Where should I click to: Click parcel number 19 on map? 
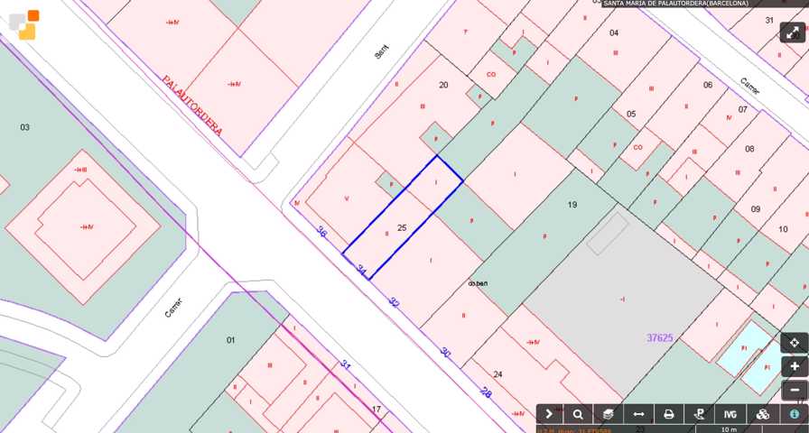tap(572, 205)
